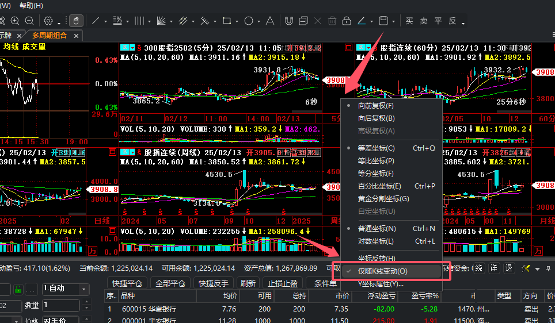Image resolution: width=555 pixels, height=323 pixels.
Task: Select the ellipse drawing tool
Action: click(249, 21)
